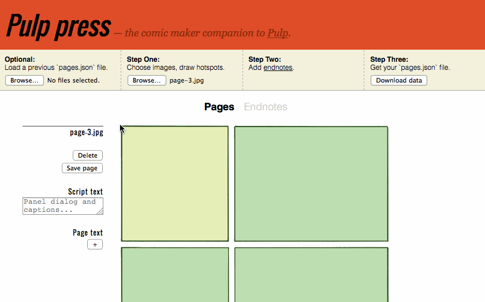Viewport: 485px width, 302px height.
Task: Click the Pulp press title logo
Action: coord(58,27)
